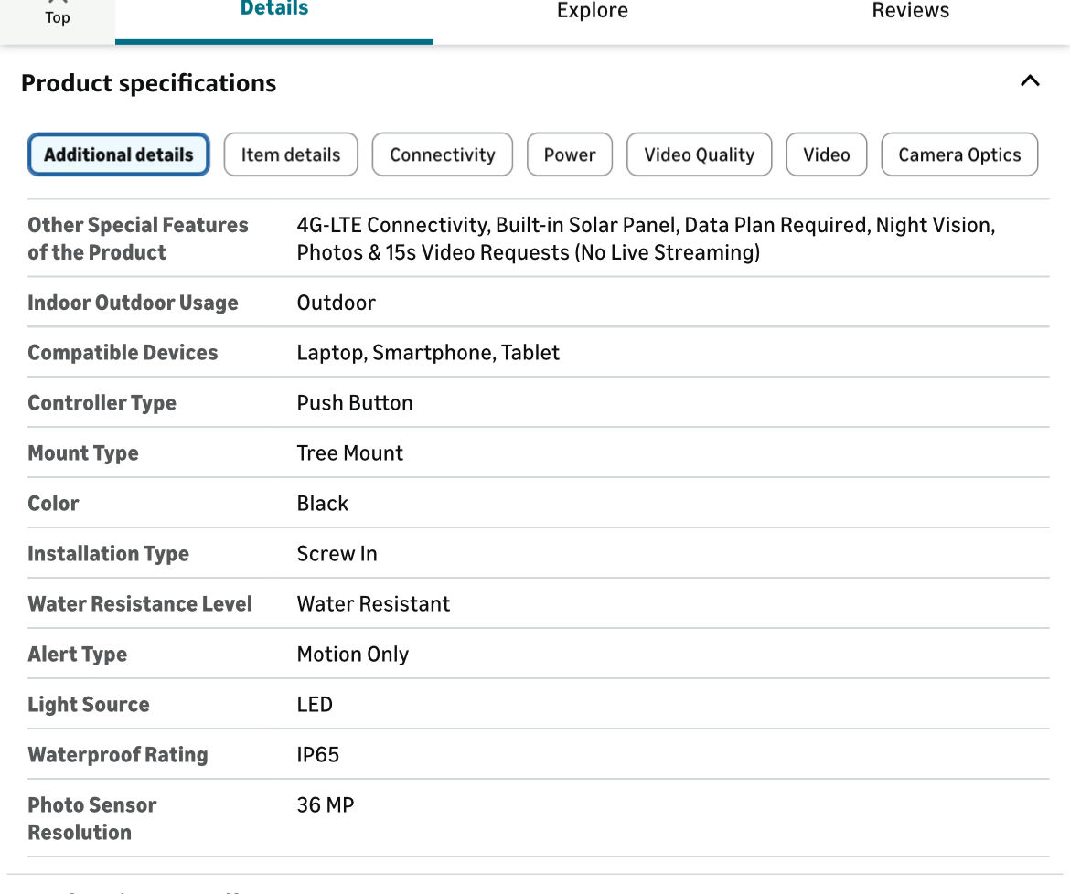This screenshot has height=894, width=1070.
Task: Click the Other Special Features row label
Action: coord(138,239)
